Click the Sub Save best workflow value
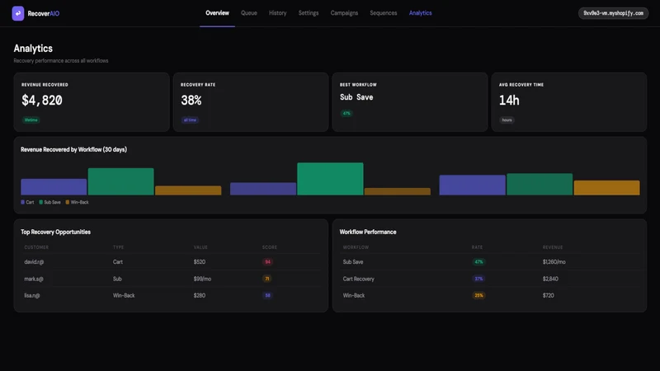 point(356,97)
